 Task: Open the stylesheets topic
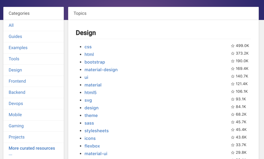(96, 131)
